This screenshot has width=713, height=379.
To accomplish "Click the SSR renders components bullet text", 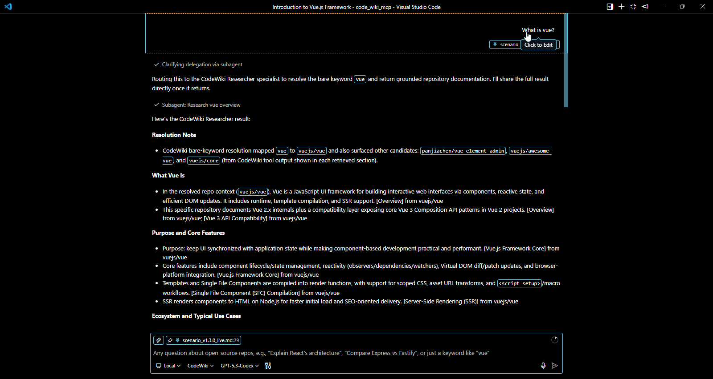I will tap(340, 302).
